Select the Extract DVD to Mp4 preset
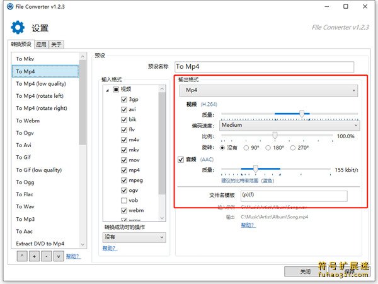378x284 pixels. [x=45, y=244]
